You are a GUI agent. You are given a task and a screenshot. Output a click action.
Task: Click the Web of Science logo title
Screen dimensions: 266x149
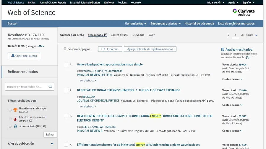click(x=31, y=13)
